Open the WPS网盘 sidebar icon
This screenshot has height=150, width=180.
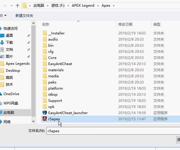(x=1, y=103)
